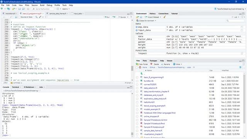The width and height of the screenshot is (247, 139).
Task: Minimize the Console pane
Action: 128,87
